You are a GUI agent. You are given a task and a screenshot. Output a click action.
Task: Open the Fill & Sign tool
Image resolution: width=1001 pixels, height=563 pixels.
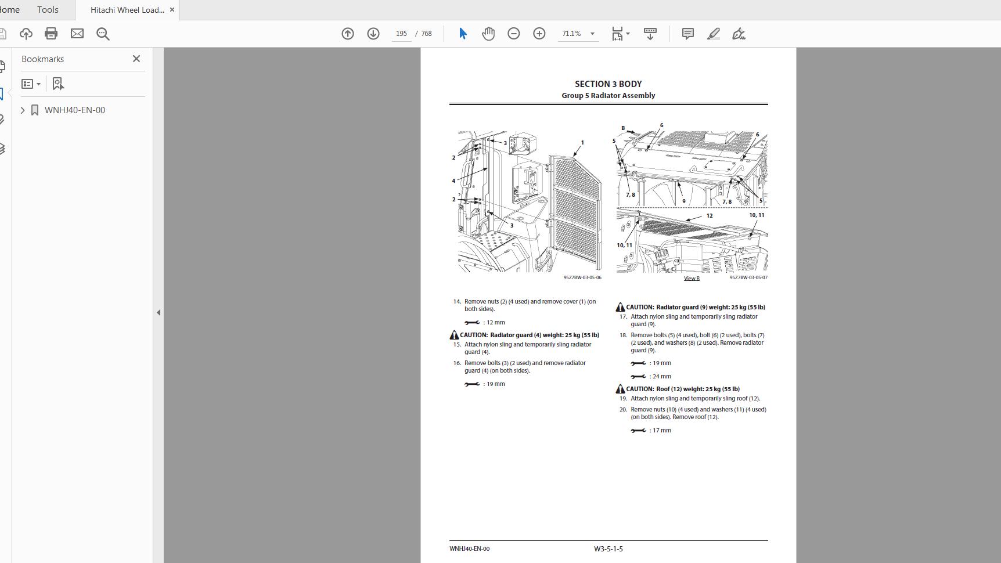click(x=739, y=34)
